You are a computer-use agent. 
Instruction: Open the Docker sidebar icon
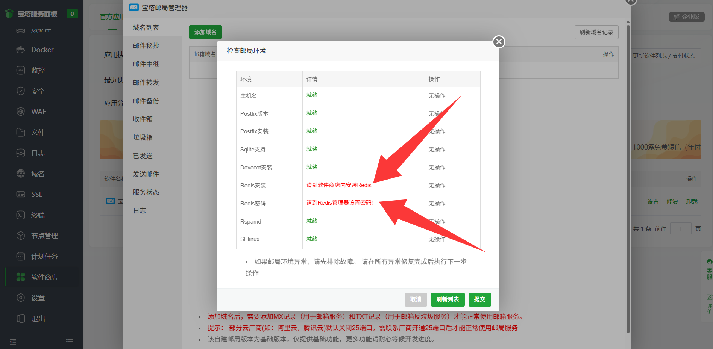click(21, 50)
